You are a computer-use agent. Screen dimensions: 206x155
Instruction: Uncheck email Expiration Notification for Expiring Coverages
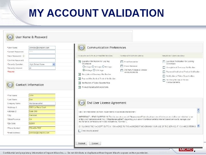point(80,62)
